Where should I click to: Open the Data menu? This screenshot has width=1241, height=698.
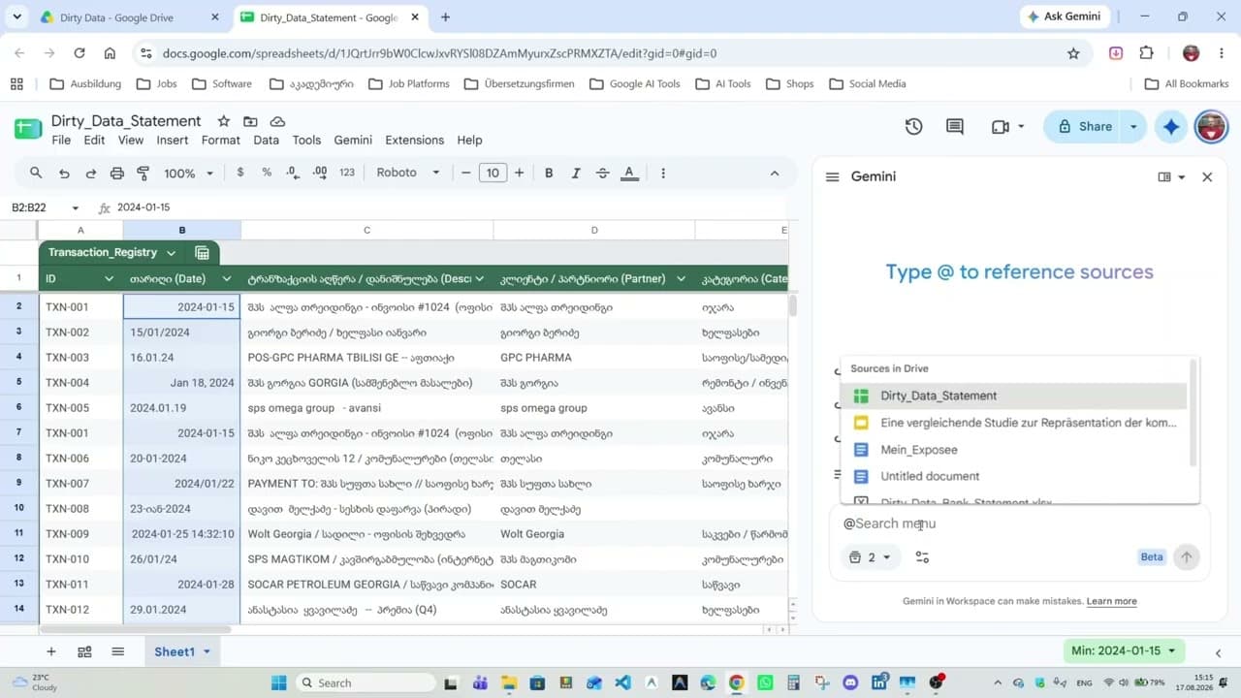pyautogui.click(x=267, y=140)
